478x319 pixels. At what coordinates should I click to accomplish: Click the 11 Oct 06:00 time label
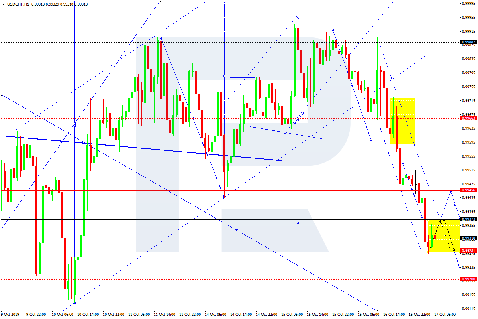coord(138,315)
